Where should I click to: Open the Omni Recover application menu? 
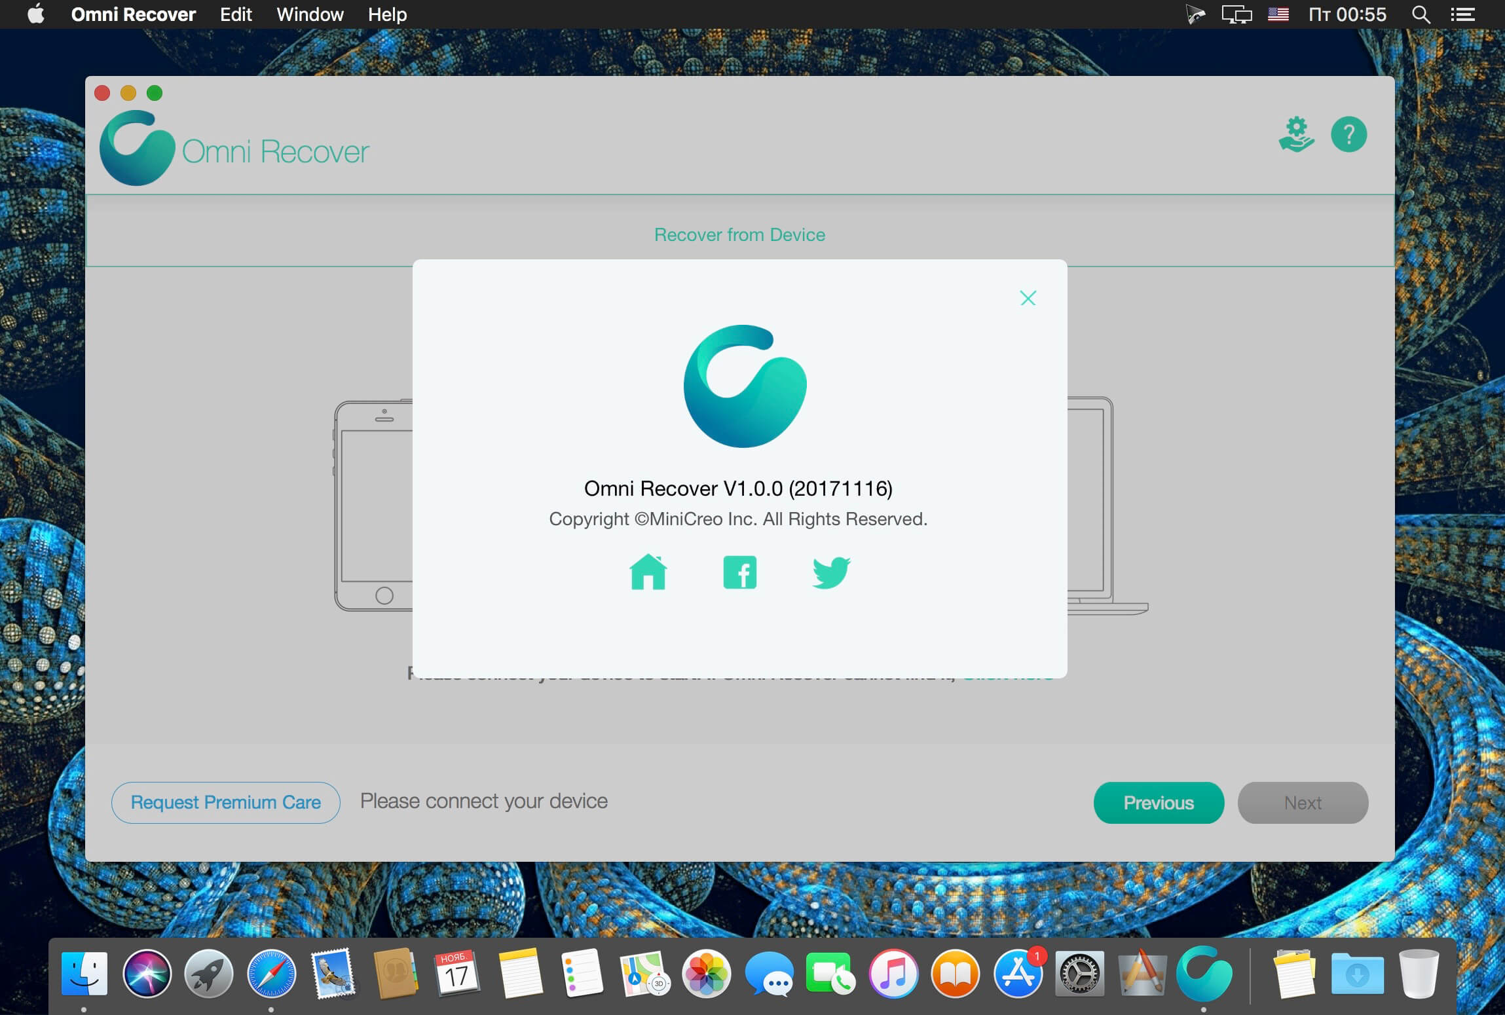coord(133,14)
